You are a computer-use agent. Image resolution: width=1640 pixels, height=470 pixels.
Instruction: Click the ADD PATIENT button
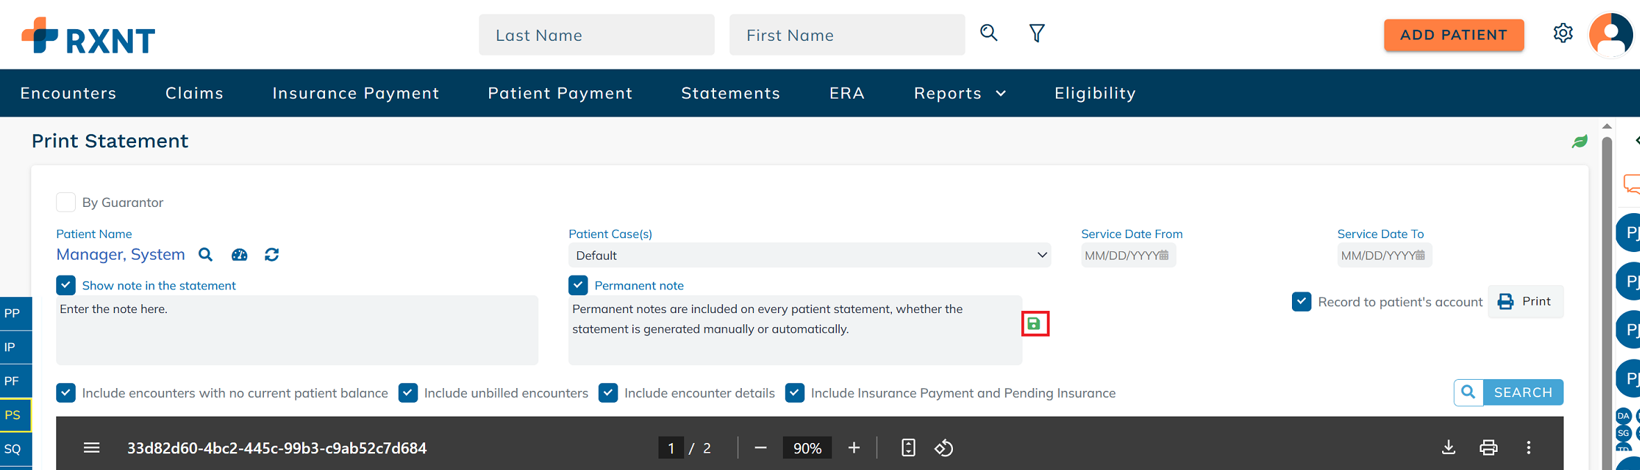click(1453, 35)
